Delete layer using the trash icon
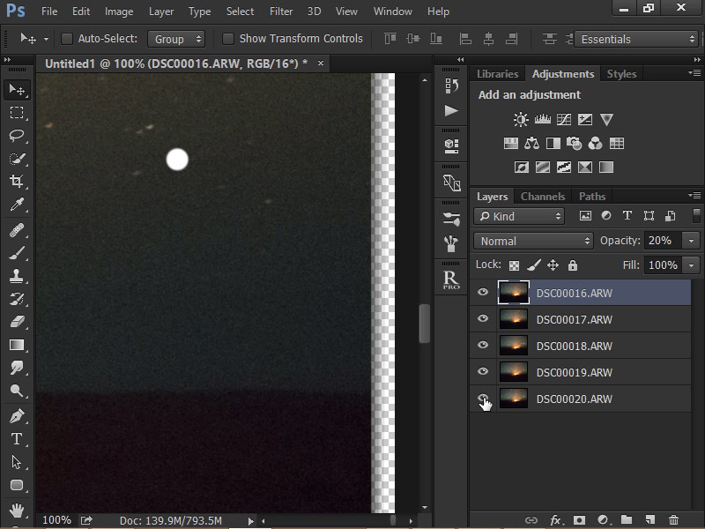Viewport: 705px width, 529px height. point(673,520)
